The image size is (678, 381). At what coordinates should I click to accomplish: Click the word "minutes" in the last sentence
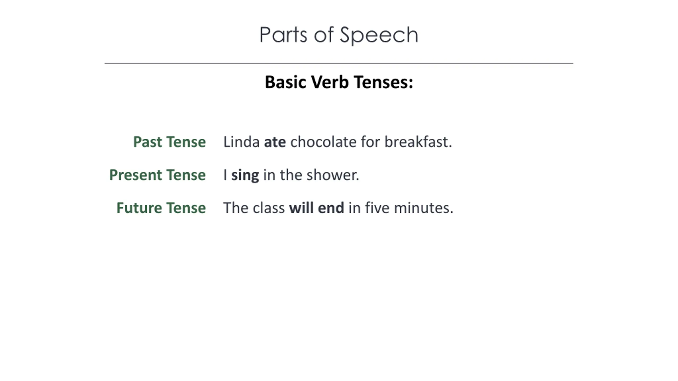422,208
